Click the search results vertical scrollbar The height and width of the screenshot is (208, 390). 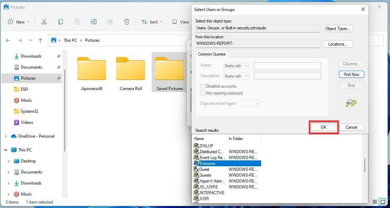(365, 166)
